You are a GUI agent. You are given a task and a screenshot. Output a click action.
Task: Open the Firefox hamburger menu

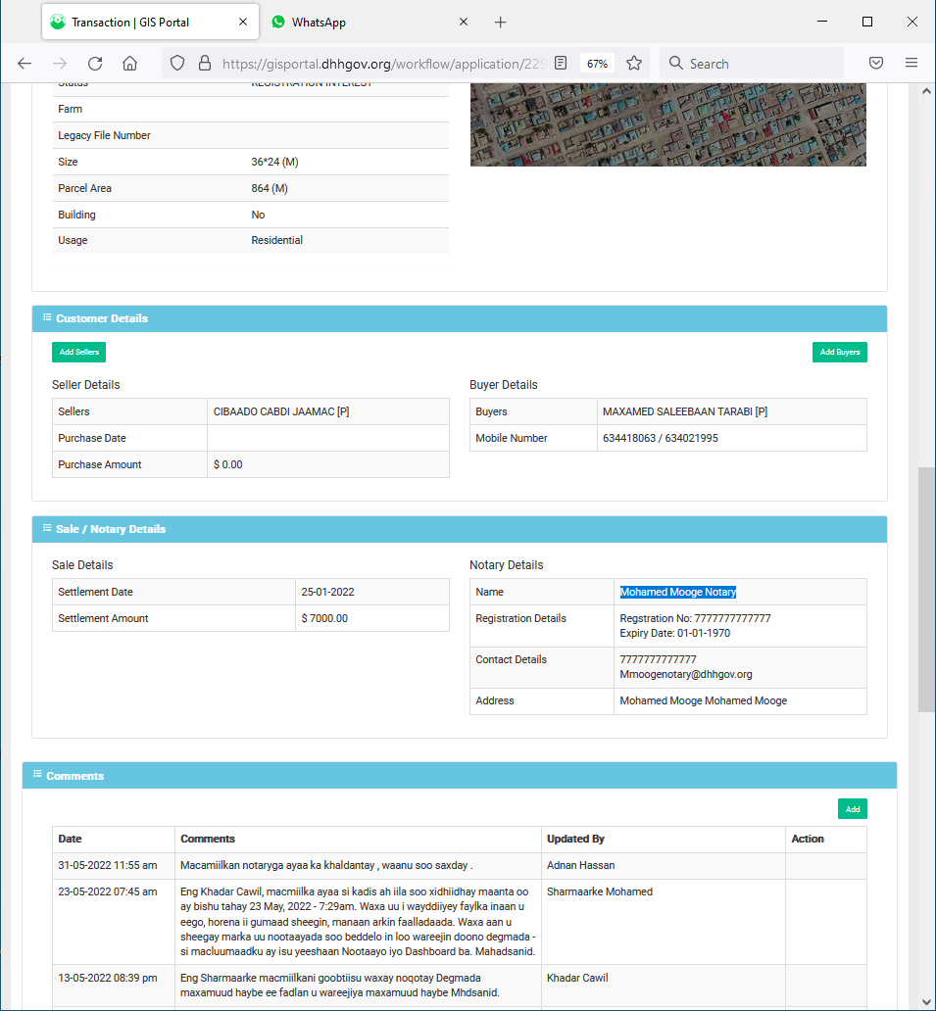pyautogui.click(x=911, y=63)
